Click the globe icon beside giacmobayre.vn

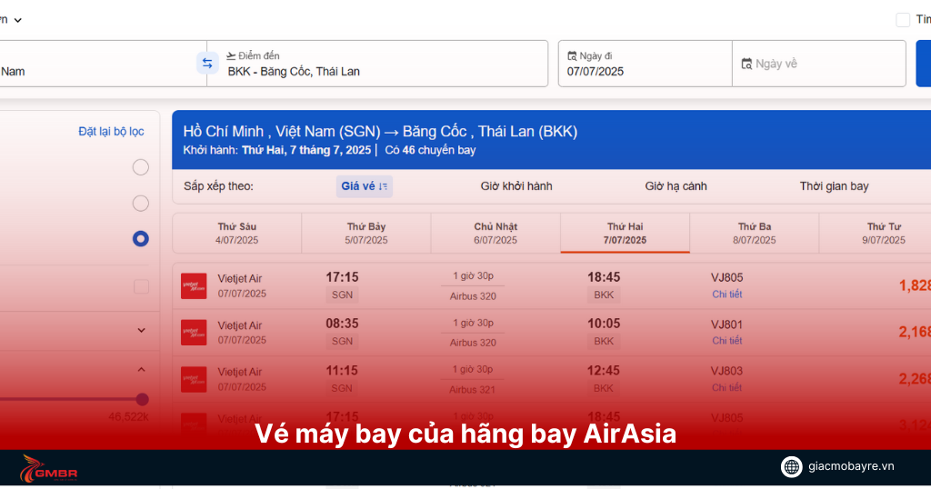[792, 467]
